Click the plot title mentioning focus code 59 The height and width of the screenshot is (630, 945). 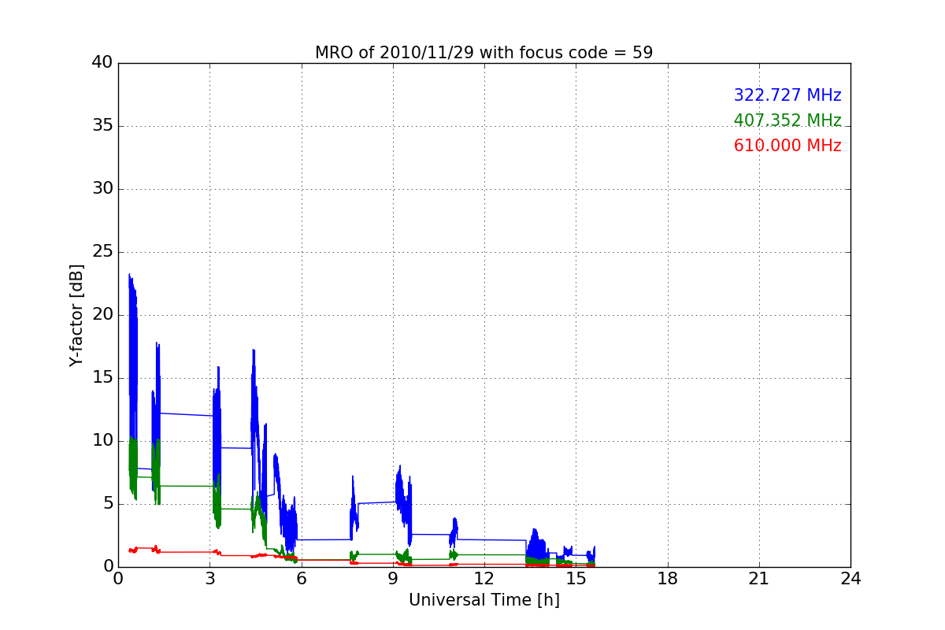tap(484, 53)
